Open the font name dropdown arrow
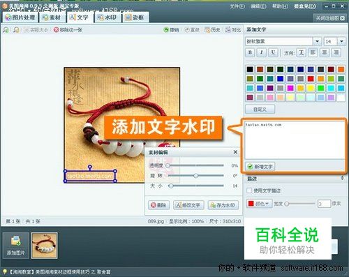Viewport: 349px width, 277px height. 317,41
